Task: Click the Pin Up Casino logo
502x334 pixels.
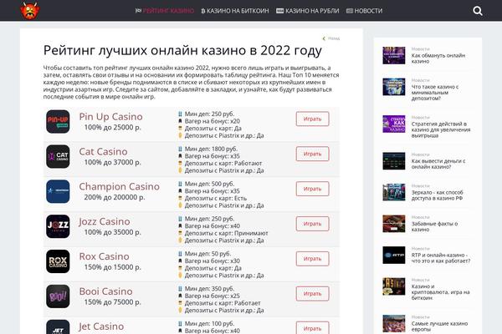Action: pos(58,121)
